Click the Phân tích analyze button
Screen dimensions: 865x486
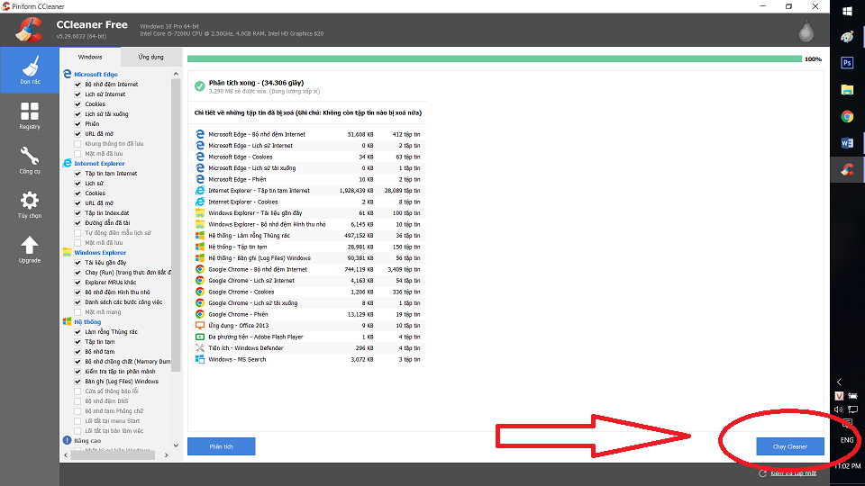click(x=222, y=446)
